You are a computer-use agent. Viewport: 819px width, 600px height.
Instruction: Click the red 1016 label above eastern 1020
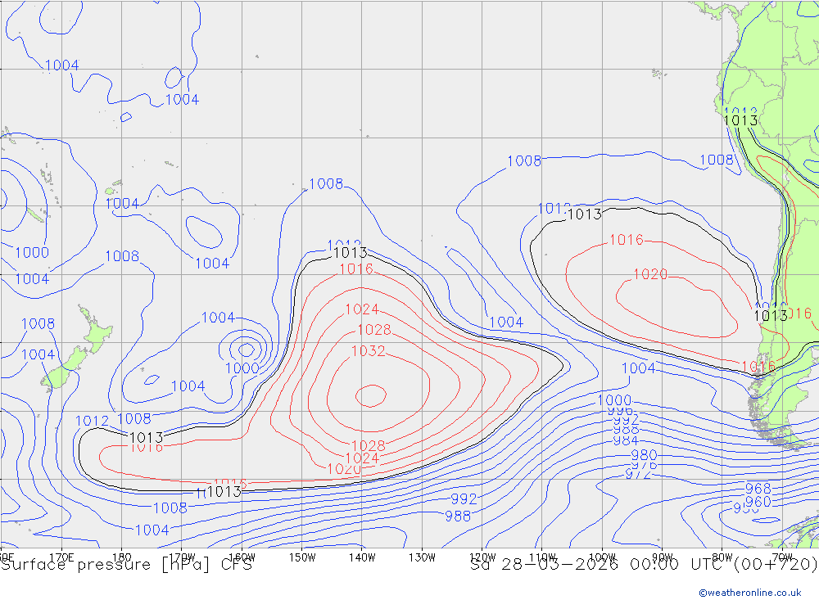627,240
